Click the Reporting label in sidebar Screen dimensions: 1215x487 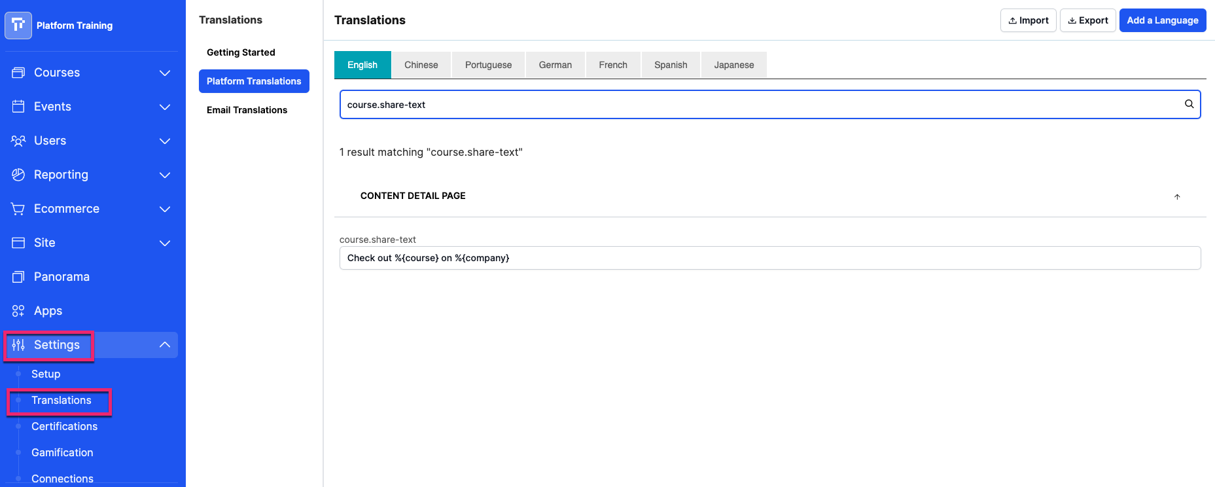tap(61, 175)
